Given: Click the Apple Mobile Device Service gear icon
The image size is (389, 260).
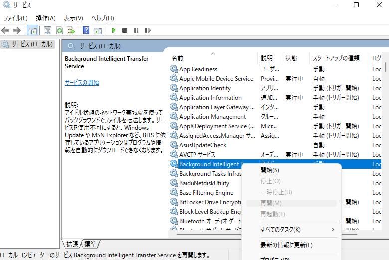Looking at the screenshot, I should pos(174,79).
